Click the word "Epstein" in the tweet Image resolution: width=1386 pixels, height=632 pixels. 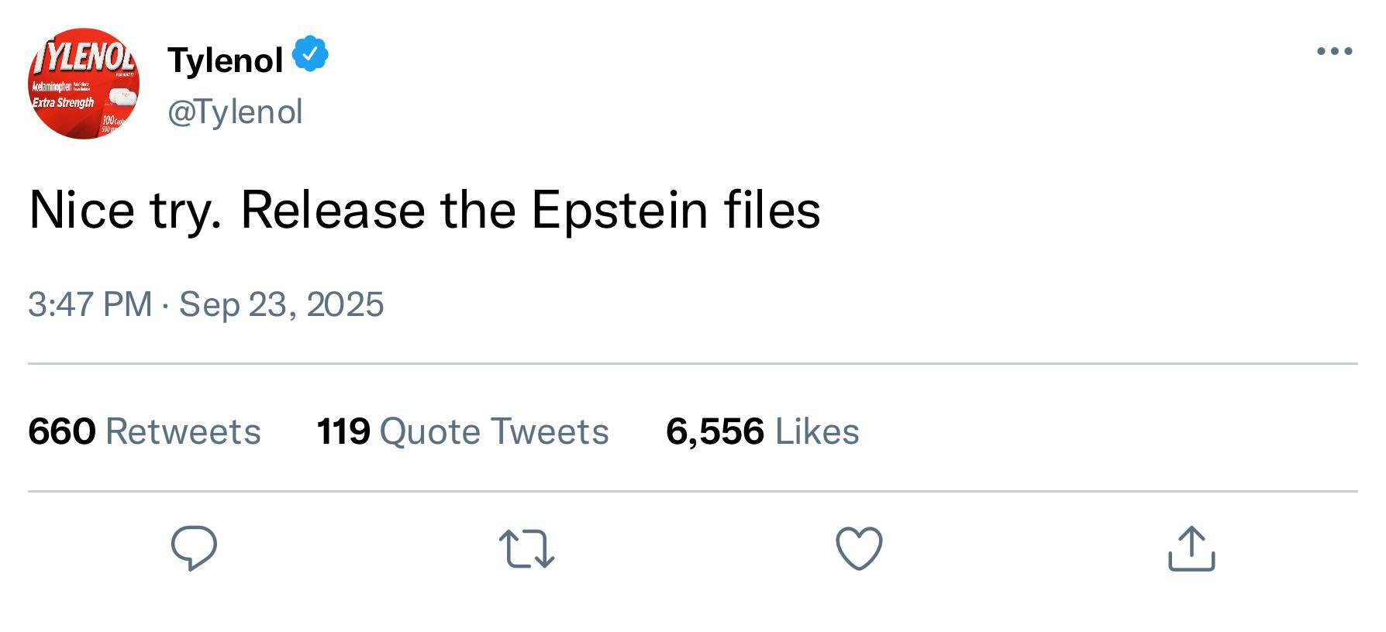[619, 210]
